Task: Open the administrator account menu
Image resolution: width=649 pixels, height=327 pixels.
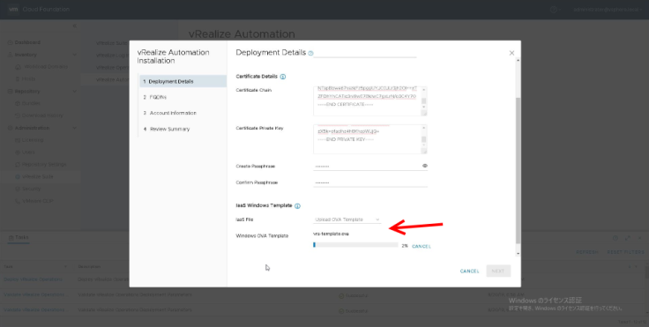Action: point(608,9)
